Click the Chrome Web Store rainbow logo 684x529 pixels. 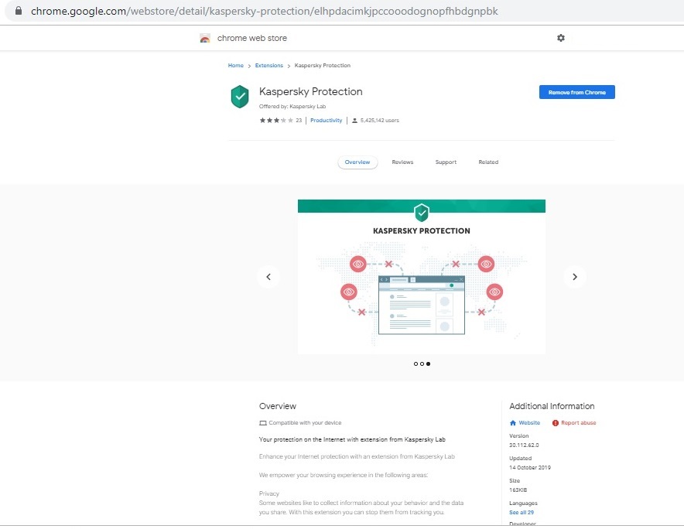coord(205,39)
